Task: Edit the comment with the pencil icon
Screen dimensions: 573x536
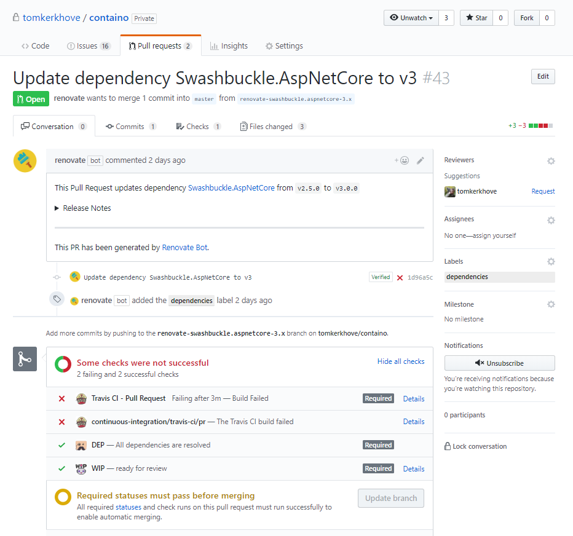Action: [421, 160]
